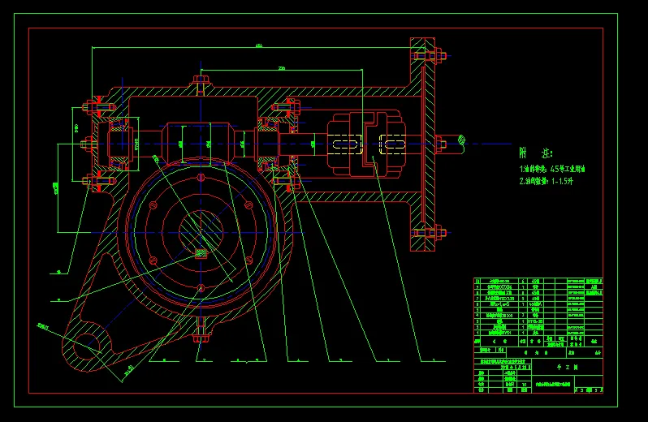
Task: Select the upper-left screw head on the wheel
Action: pyautogui.click(x=153, y=205)
